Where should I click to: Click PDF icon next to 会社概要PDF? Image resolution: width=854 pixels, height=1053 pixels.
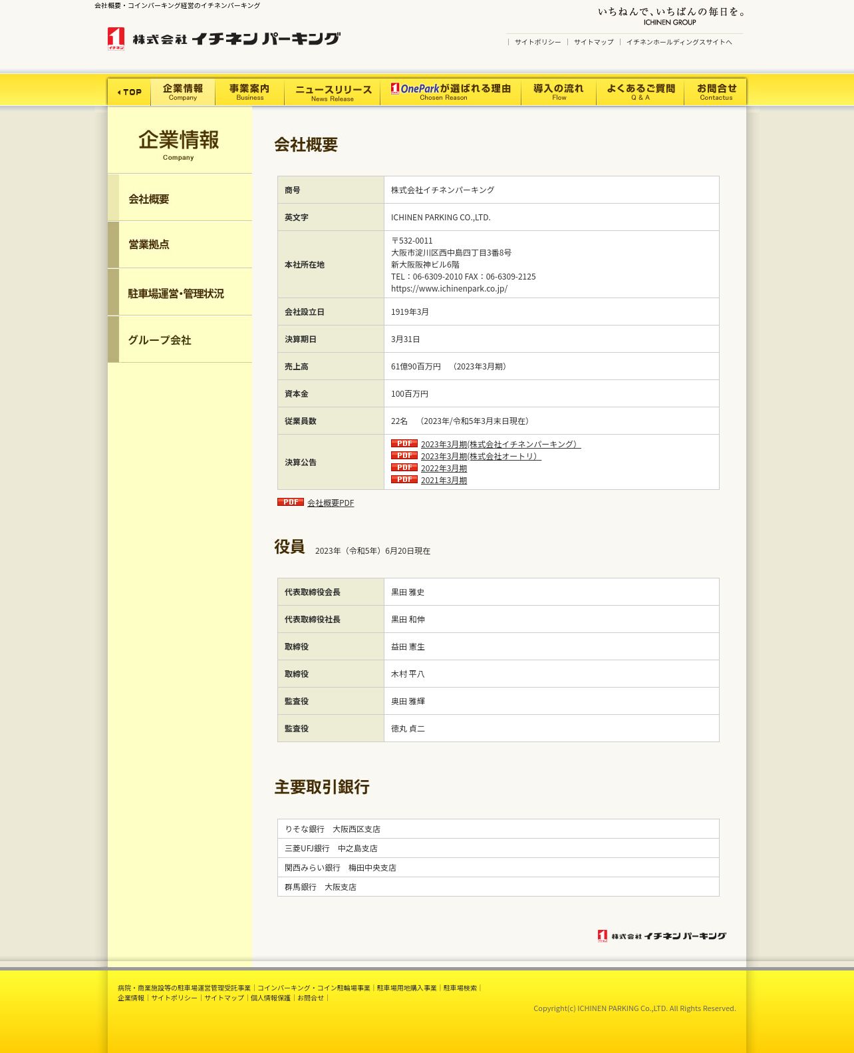click(290, 502)
